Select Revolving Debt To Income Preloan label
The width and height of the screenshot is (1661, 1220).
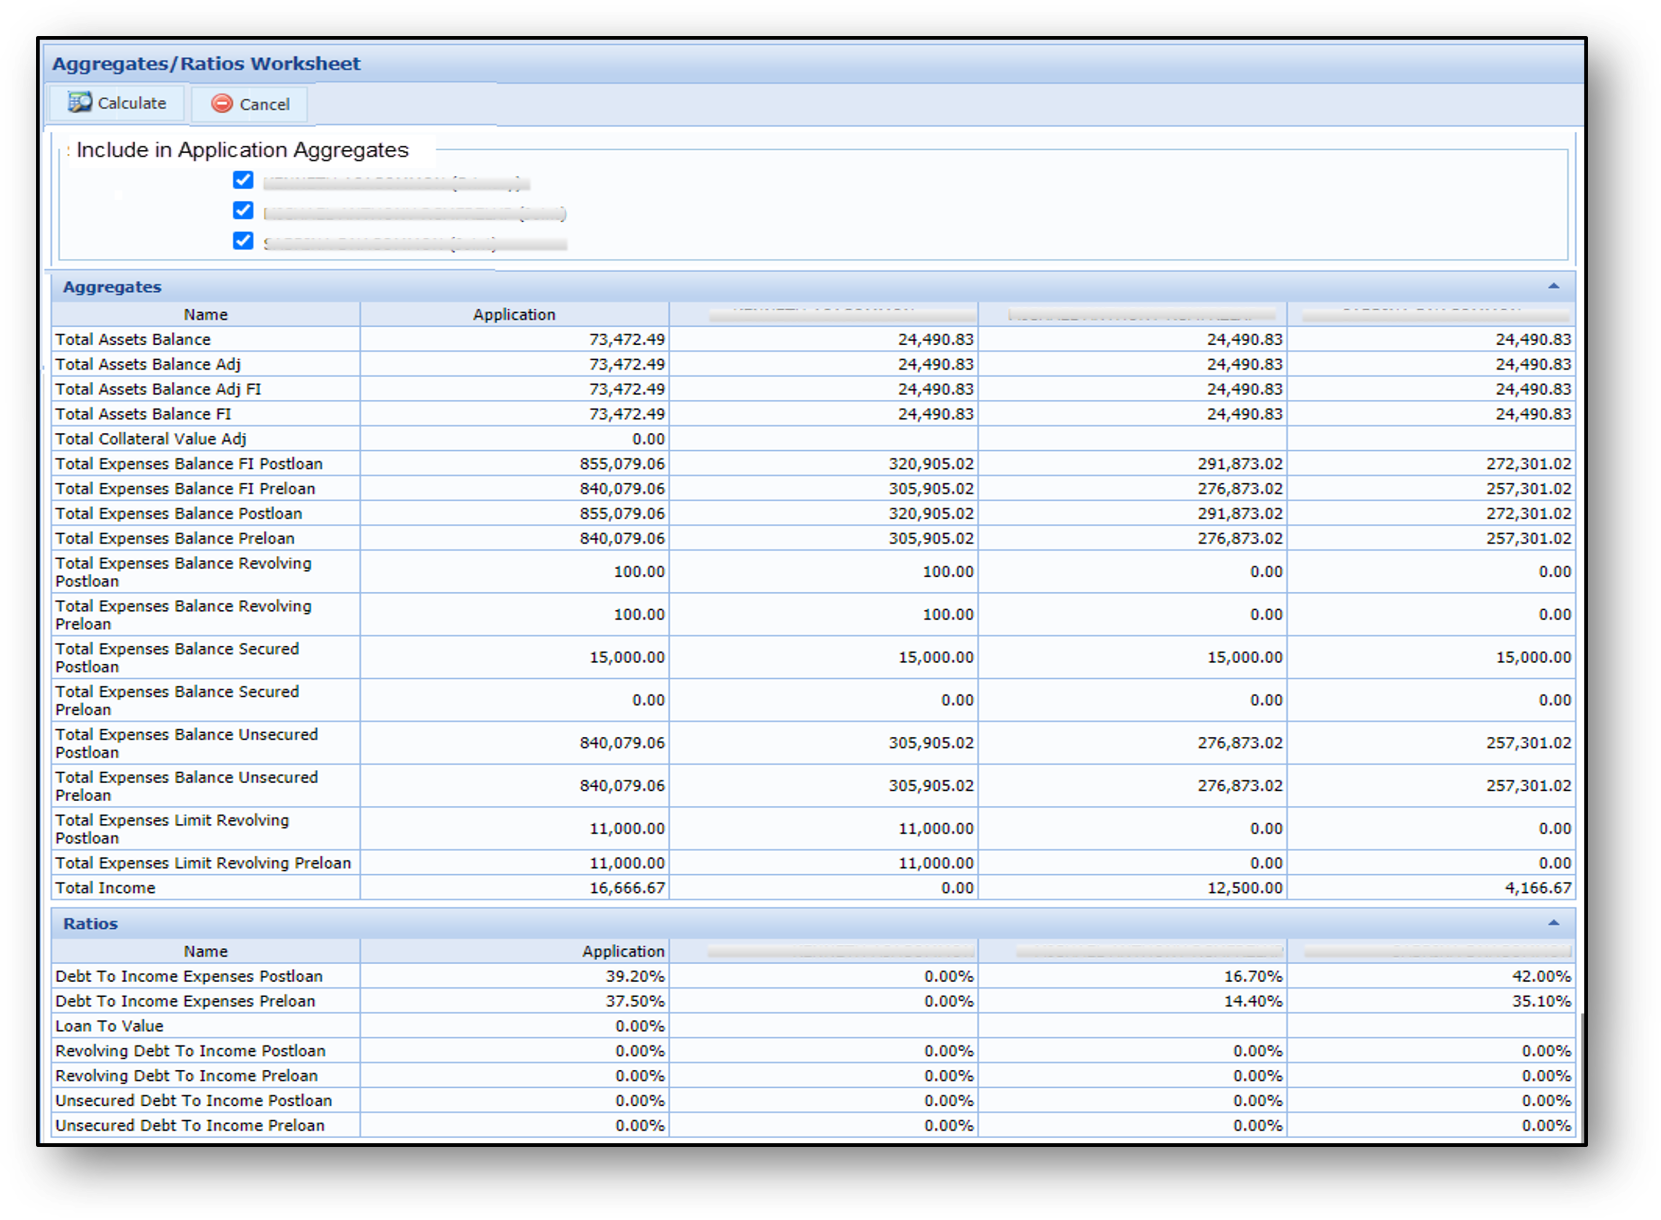[187, 1076]
